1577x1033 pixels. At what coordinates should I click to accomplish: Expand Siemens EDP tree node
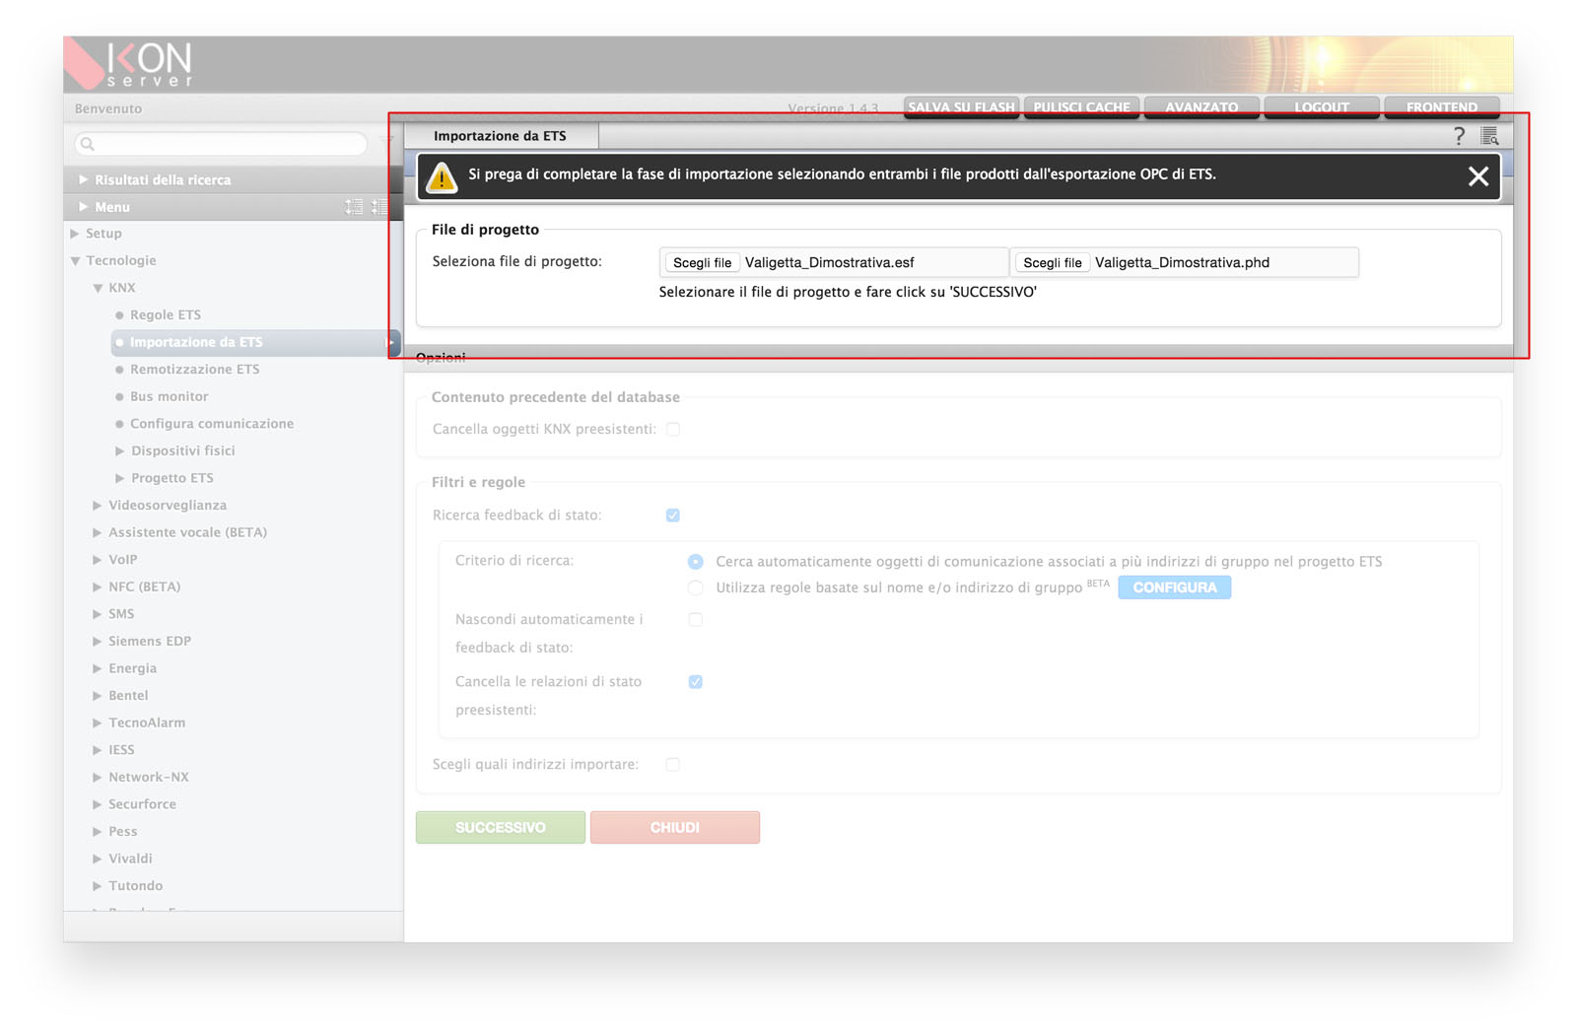coord(98,641)
